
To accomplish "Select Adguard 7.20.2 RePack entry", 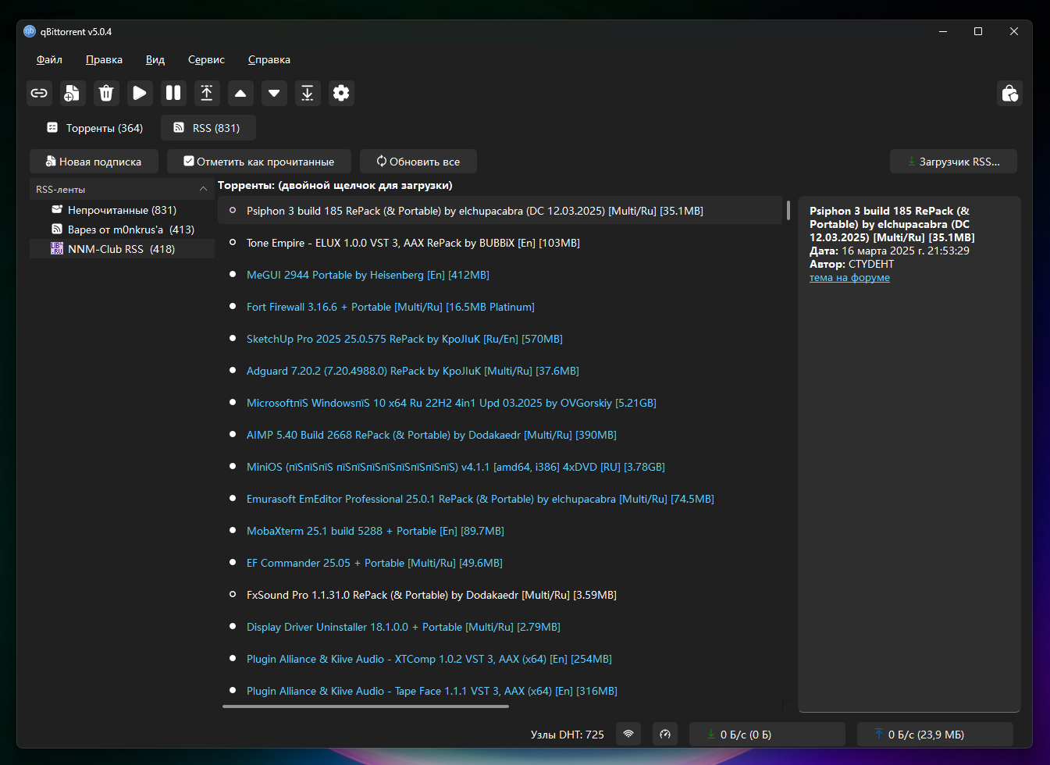I will 500,371.
